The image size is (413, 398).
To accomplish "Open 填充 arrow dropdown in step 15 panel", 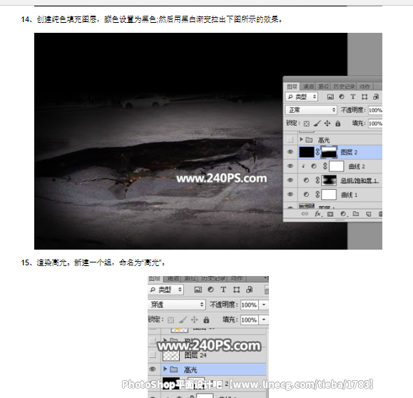I will click(264, 320).
